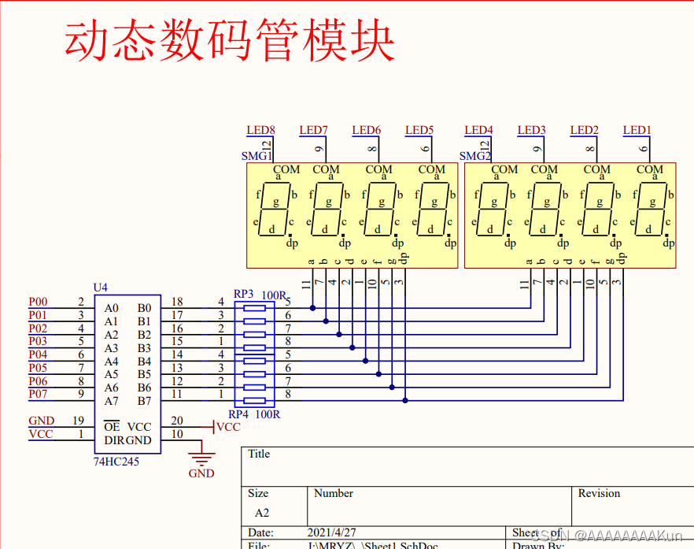Click the date value 2021/4/27
694x549 pixels.
[331, 532]
